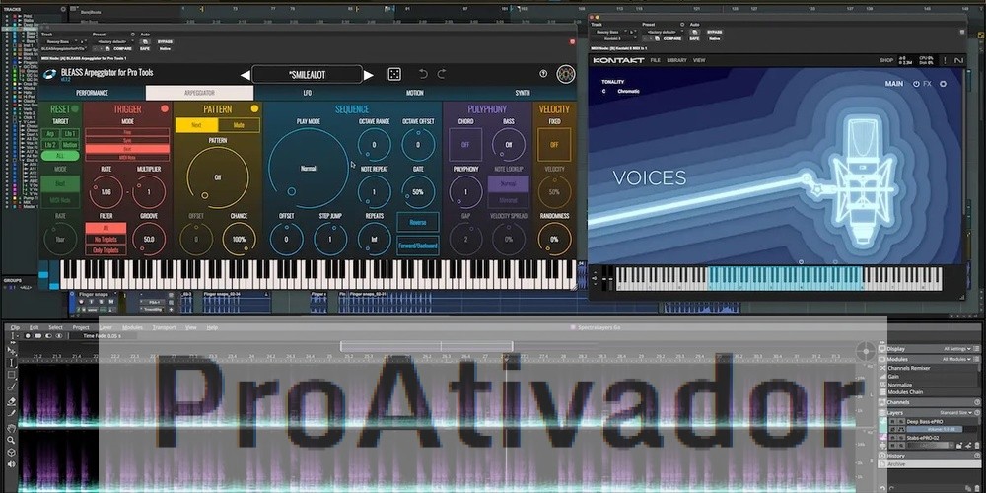Click the SmileAlot preset name field
Viewport: 986px width, 493px height.
(x=307, y=75)
